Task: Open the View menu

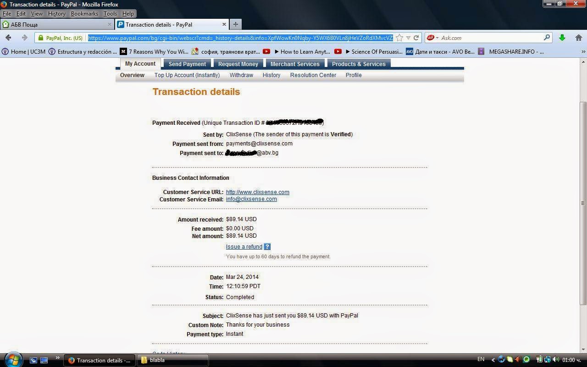Action: 37,14
